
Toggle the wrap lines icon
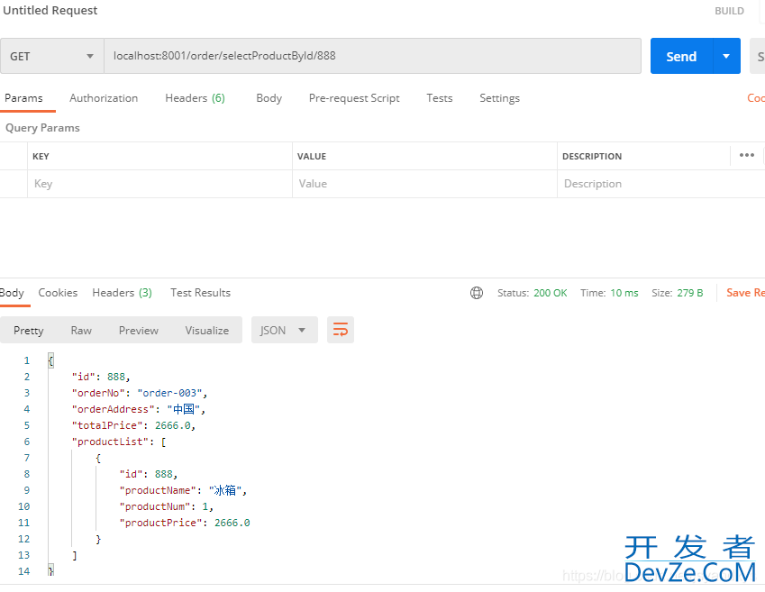point(340,331)
